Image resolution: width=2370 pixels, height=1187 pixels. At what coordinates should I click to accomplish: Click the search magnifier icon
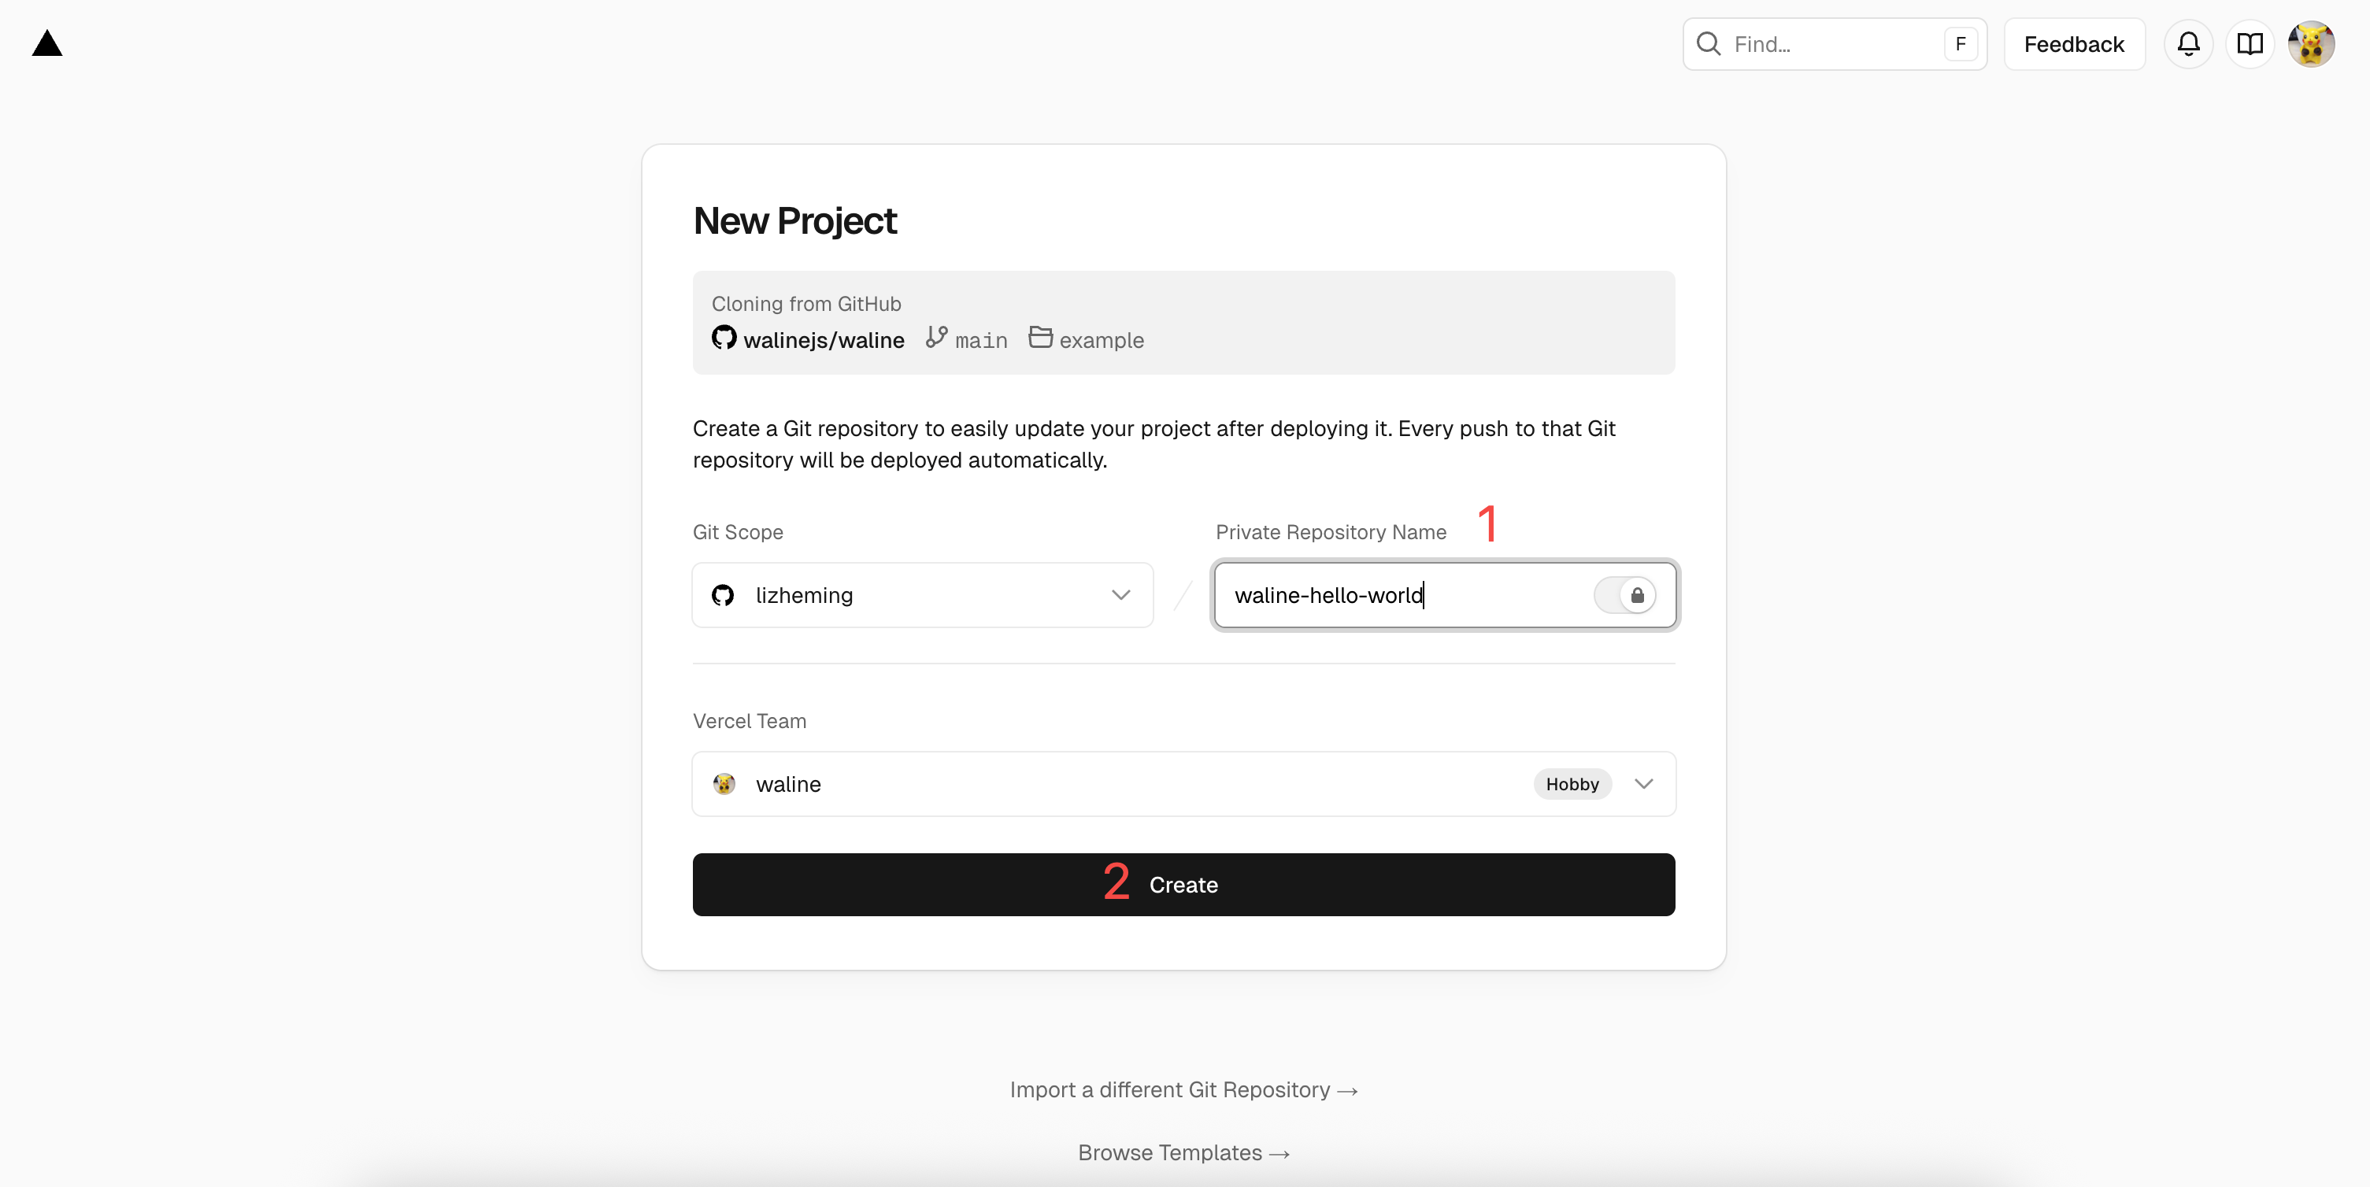point(1709,43)
